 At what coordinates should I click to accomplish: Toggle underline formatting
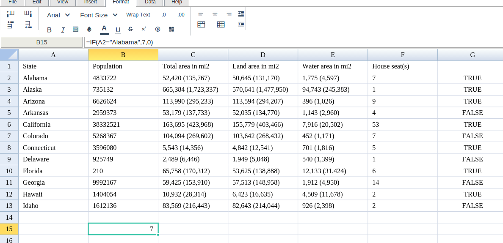click(x=118, y=30)
